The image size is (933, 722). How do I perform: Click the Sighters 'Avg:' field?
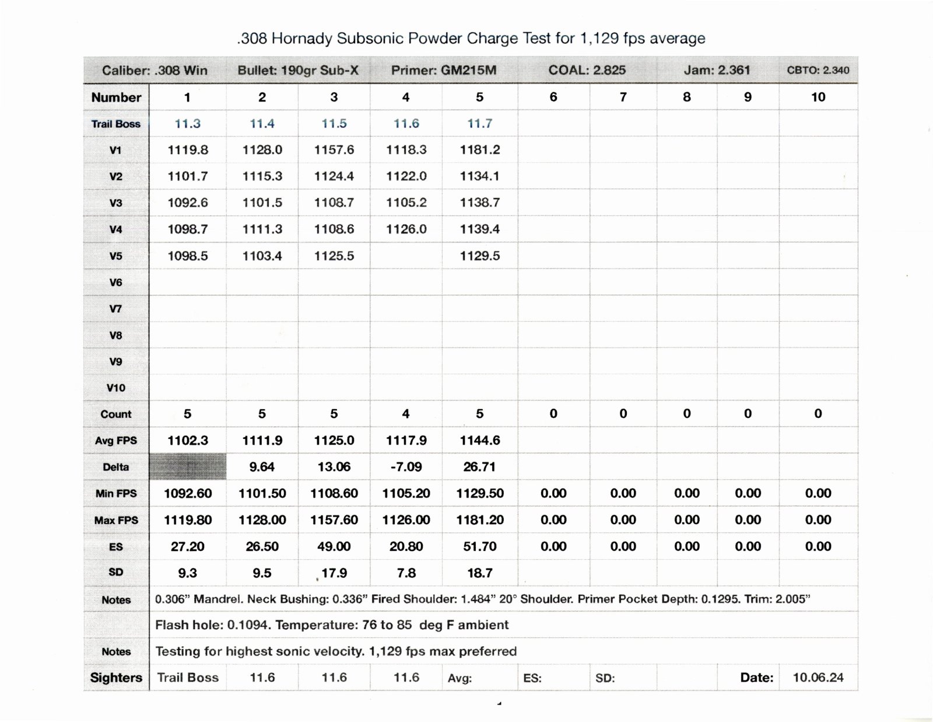tap(460, 678)
